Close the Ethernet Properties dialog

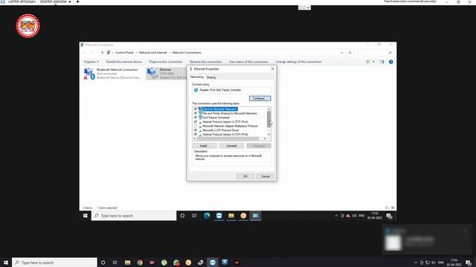272,69
